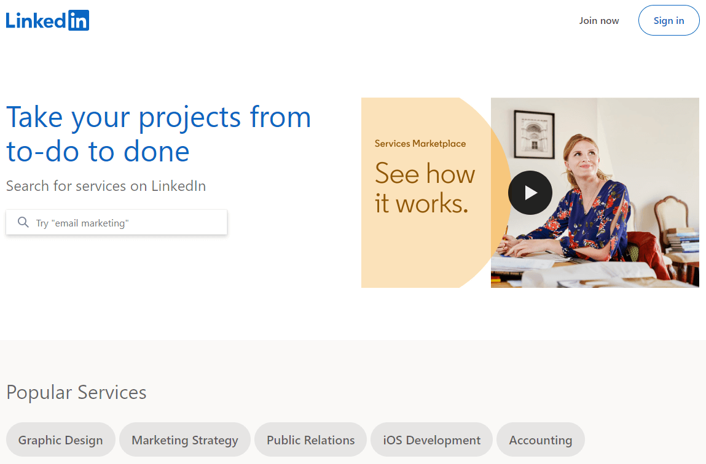Choose the Marketing Strategy service pill
706x464 pixels.
(185, 440)
